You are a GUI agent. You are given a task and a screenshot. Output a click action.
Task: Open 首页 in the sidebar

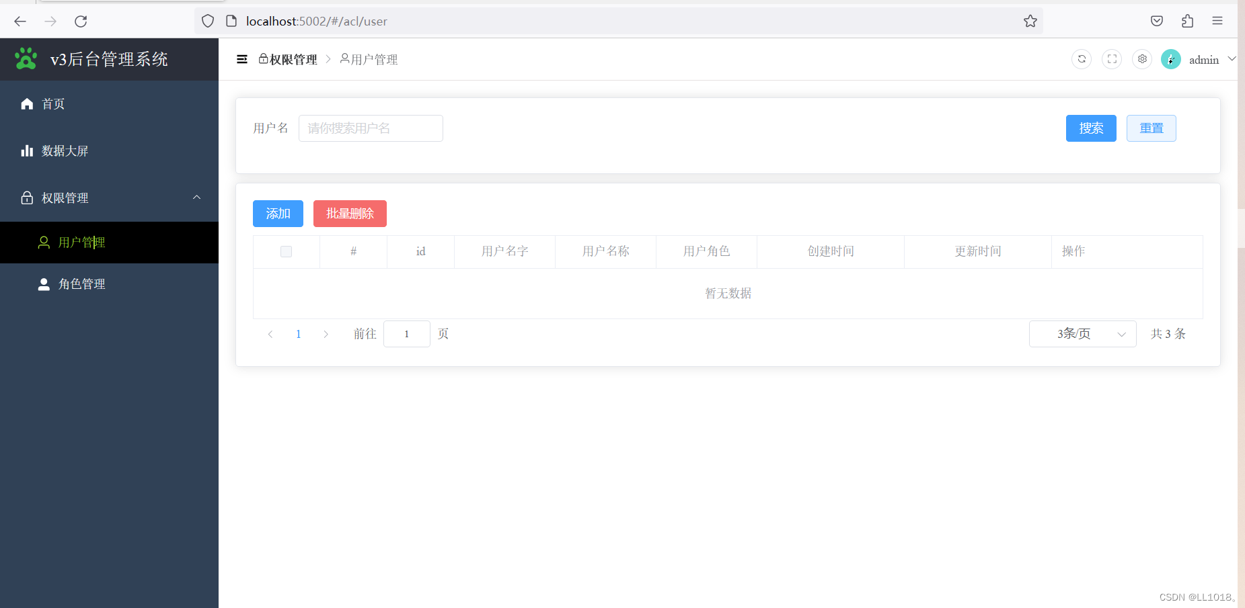tap(109, 104)
